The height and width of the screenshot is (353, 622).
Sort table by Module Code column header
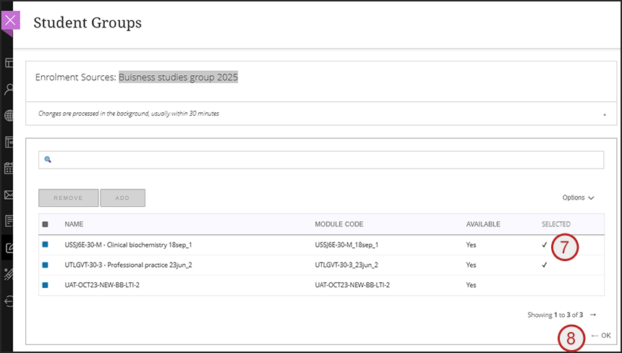pos(338,224)
